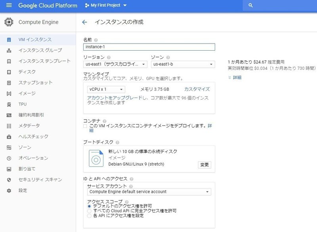Image resolution: width=317 pixels, height=232 pixels.
Task: Click the help icon next to アクセス スコープ
Action: [x=127, y=202]
